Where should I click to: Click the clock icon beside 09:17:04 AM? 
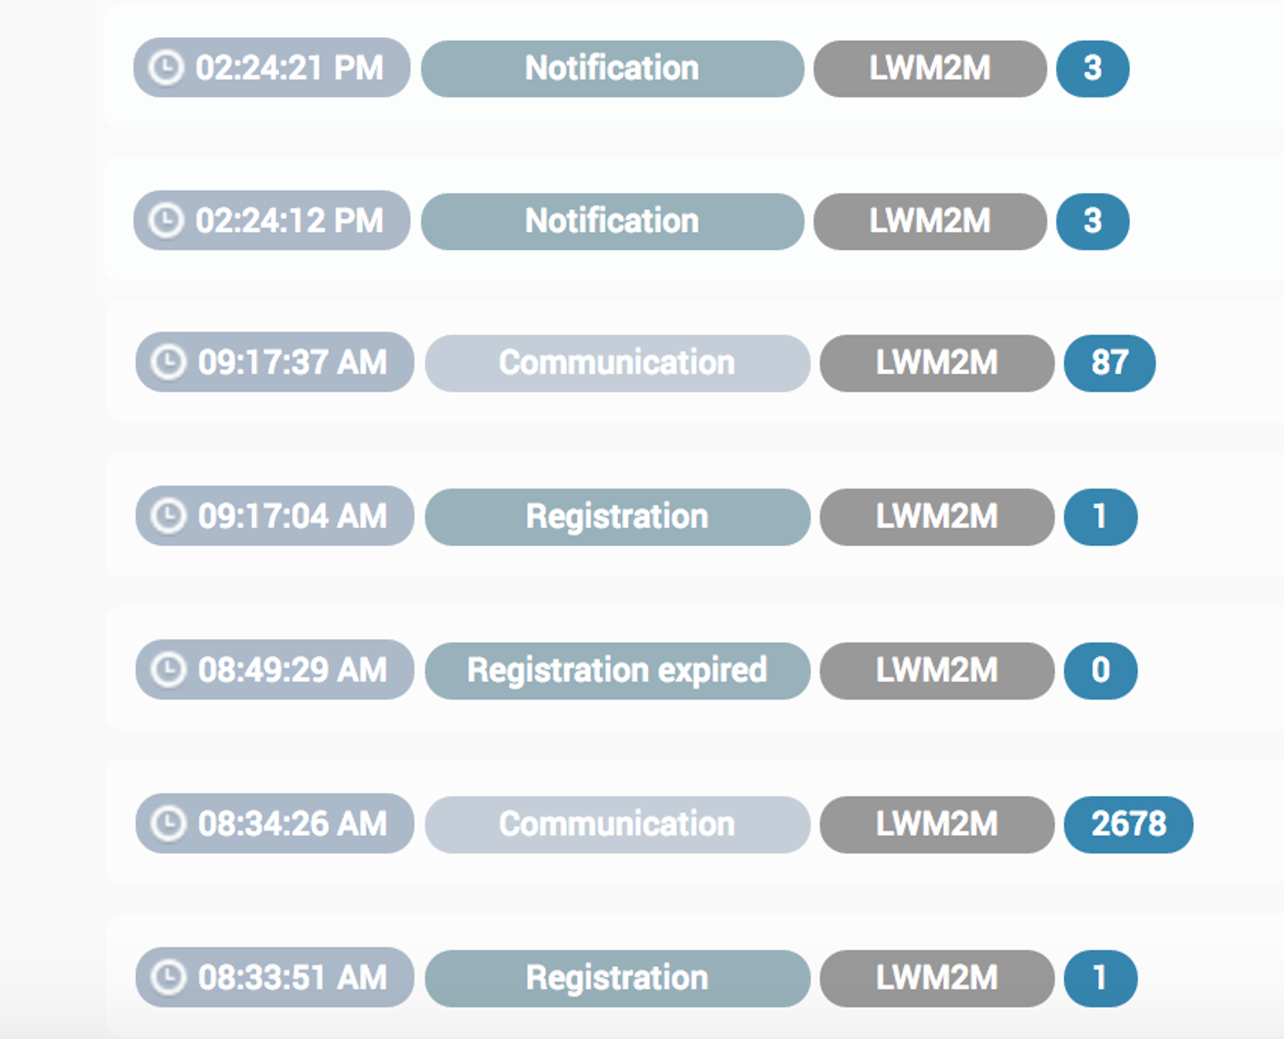click(x=167, y=516)
